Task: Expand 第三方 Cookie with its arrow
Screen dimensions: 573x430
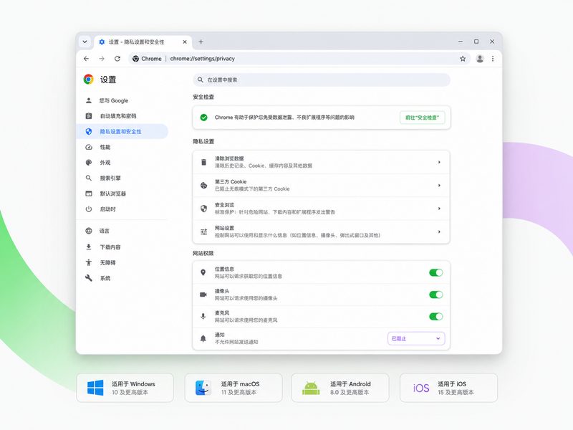Action: tap(439, 186)
